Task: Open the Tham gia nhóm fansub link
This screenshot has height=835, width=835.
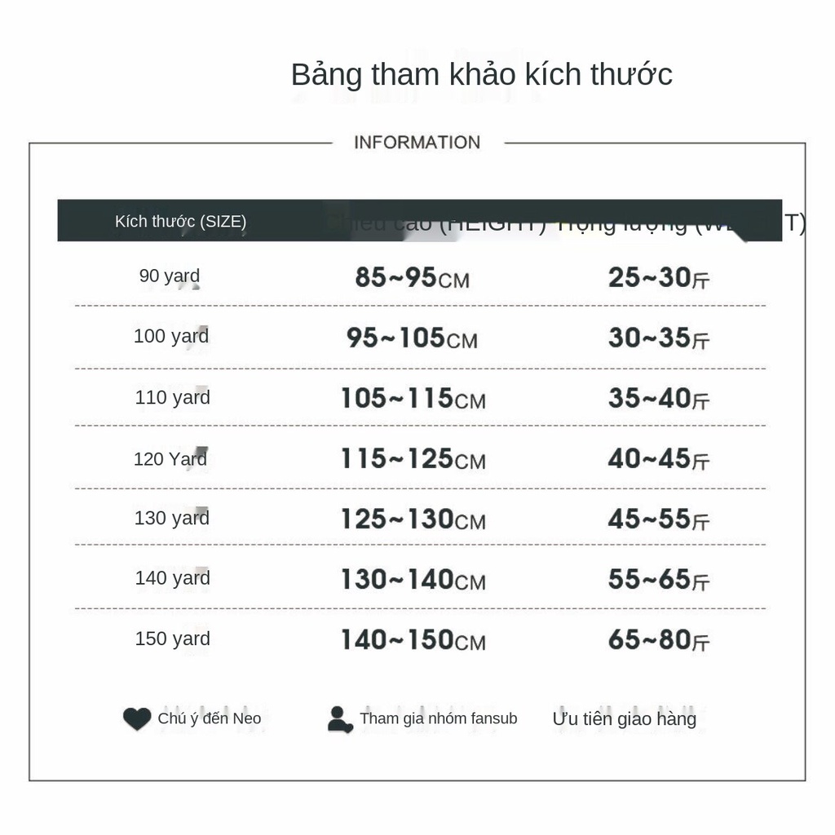Action: coord(438,718)
